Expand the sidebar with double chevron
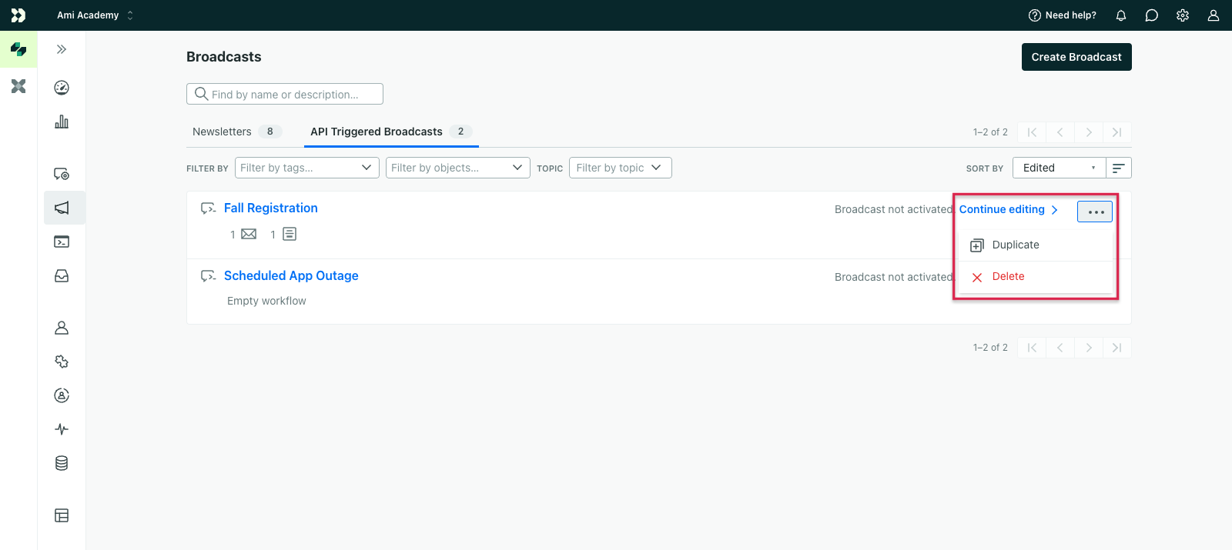The width and height of the screenshot is (1232, 550). [62, 49]
